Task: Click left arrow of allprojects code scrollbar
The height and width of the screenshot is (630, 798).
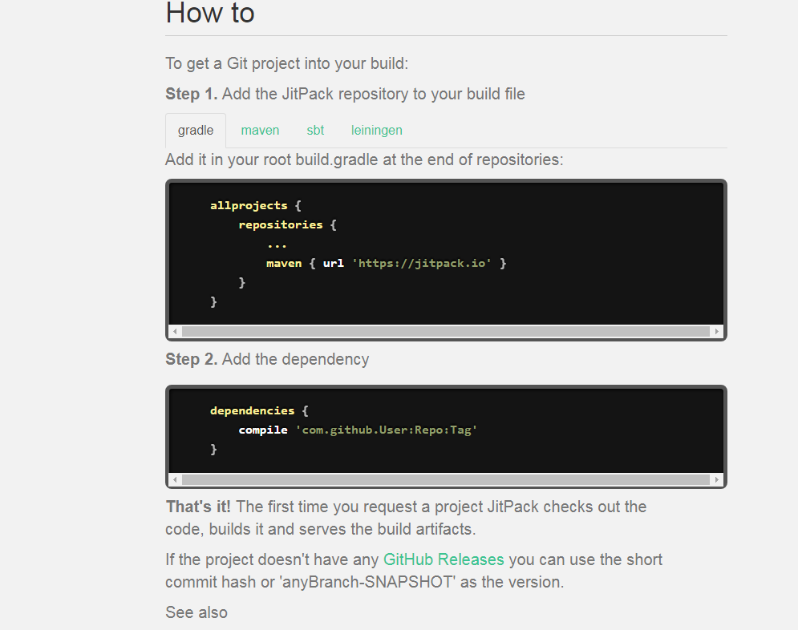Action: coord(175,332)
